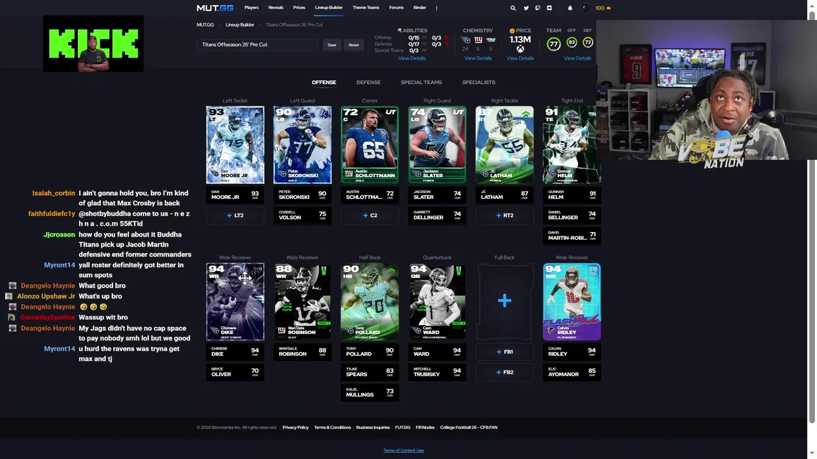
Task: Click the MUT.GG breadcrumb link
Action: (x=206, y=25)
